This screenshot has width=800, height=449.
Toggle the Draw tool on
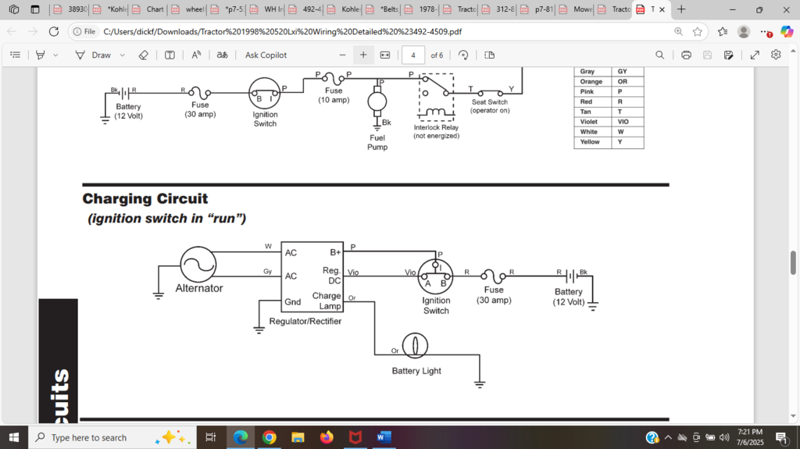(x=93, y=55)
